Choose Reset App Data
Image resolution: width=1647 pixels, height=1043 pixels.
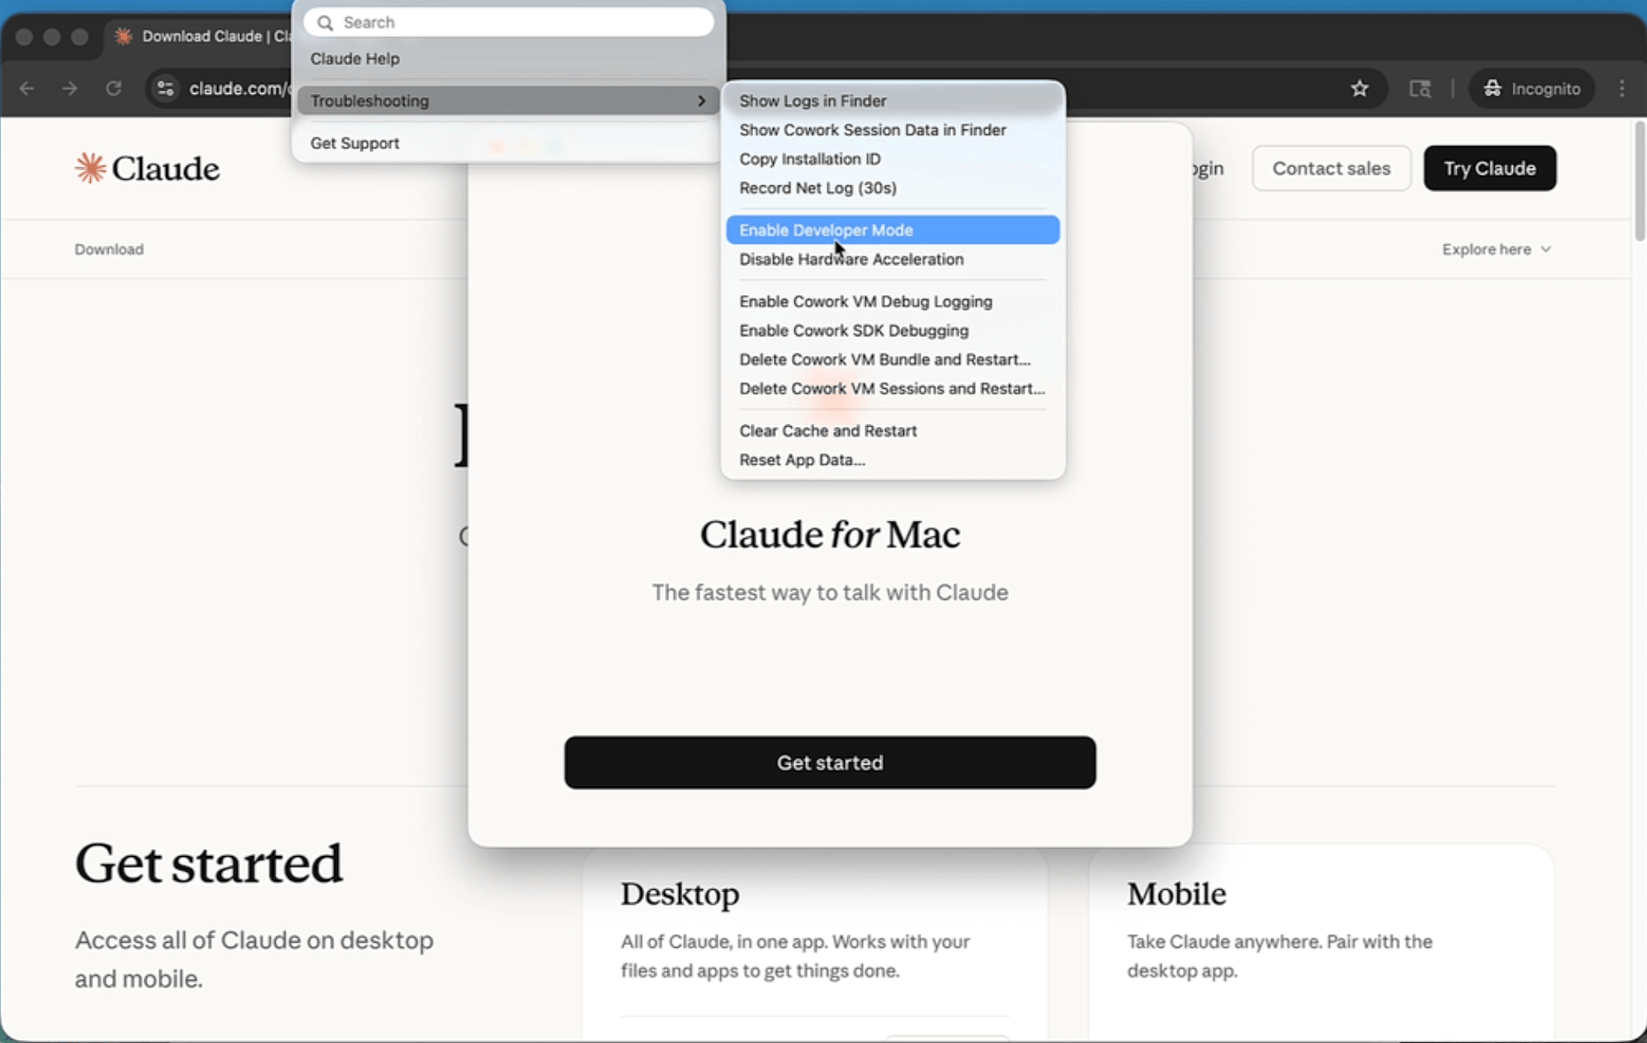892,459
